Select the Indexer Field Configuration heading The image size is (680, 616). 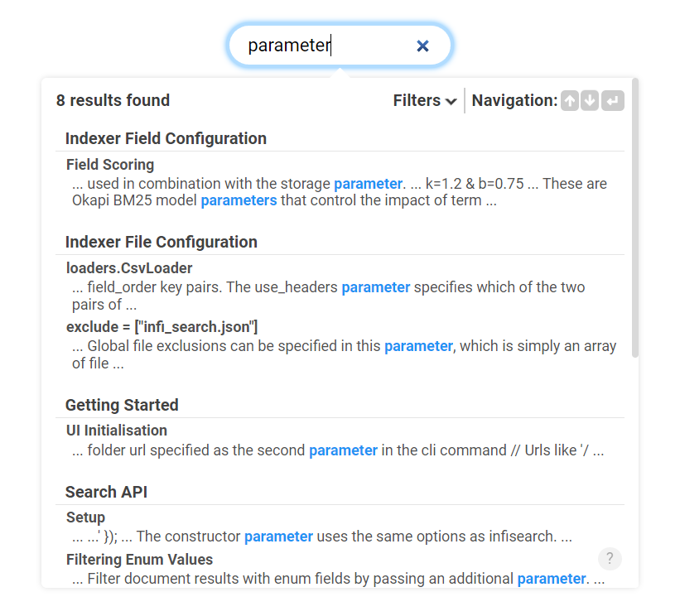coord(166,138)
